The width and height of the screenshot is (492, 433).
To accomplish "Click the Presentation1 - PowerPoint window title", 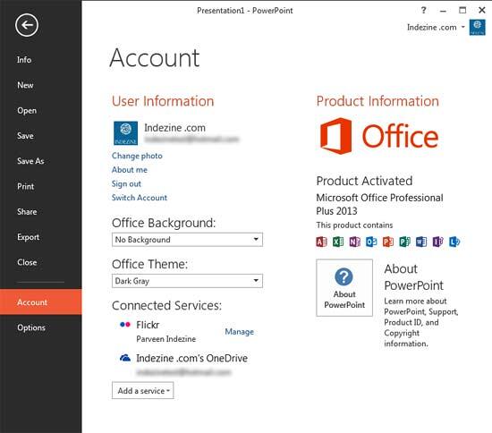I will pos(245,11).
